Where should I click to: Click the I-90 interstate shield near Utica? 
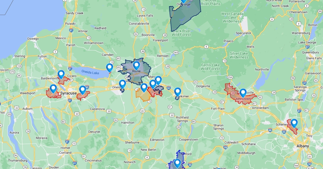168,88
